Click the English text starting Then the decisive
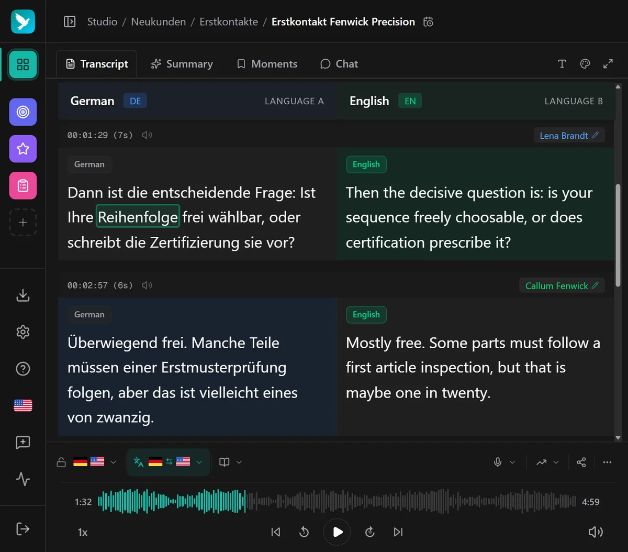628x552 pixels. tap(469, 217)
